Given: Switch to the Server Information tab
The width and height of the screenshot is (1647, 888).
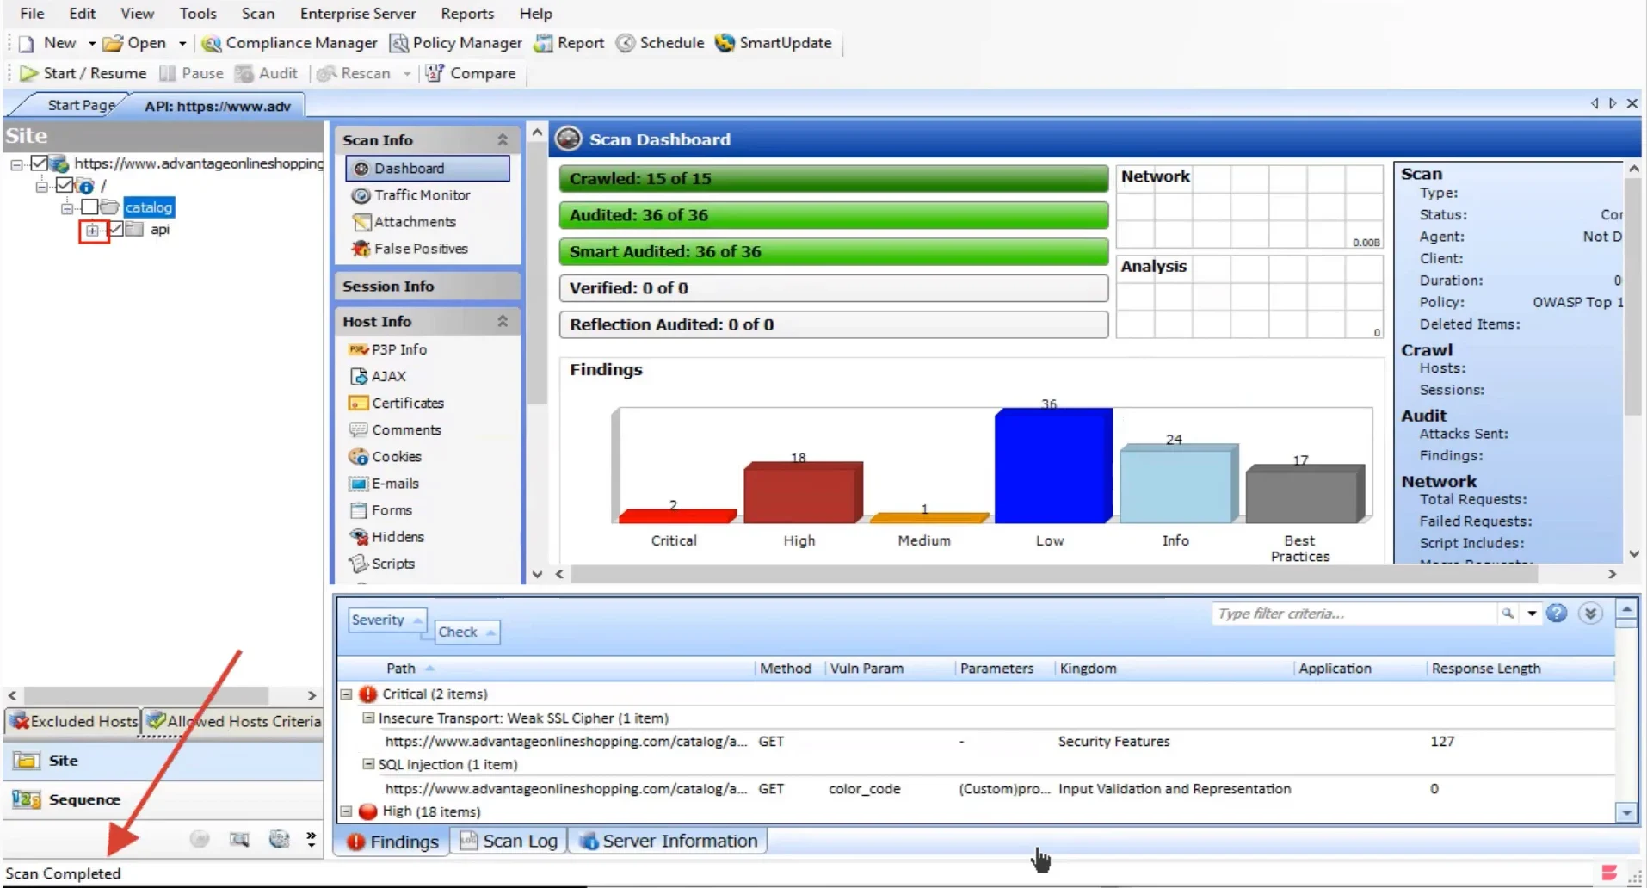Looking at the screenshot, I should (669, 842).
